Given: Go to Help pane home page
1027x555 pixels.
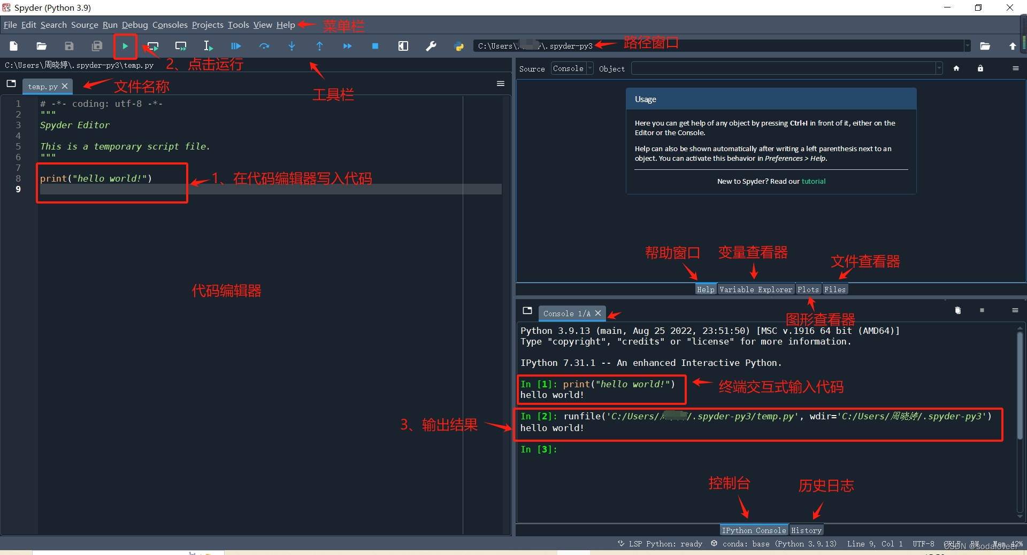Looking at the screenshot, I should coord(956,68).
